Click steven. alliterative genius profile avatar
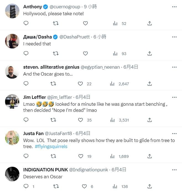182x191 pixels. pos(12,72)
